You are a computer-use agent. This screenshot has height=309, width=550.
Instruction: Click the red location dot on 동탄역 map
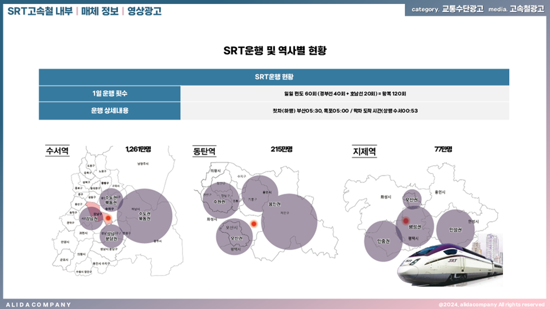point(254,224)
